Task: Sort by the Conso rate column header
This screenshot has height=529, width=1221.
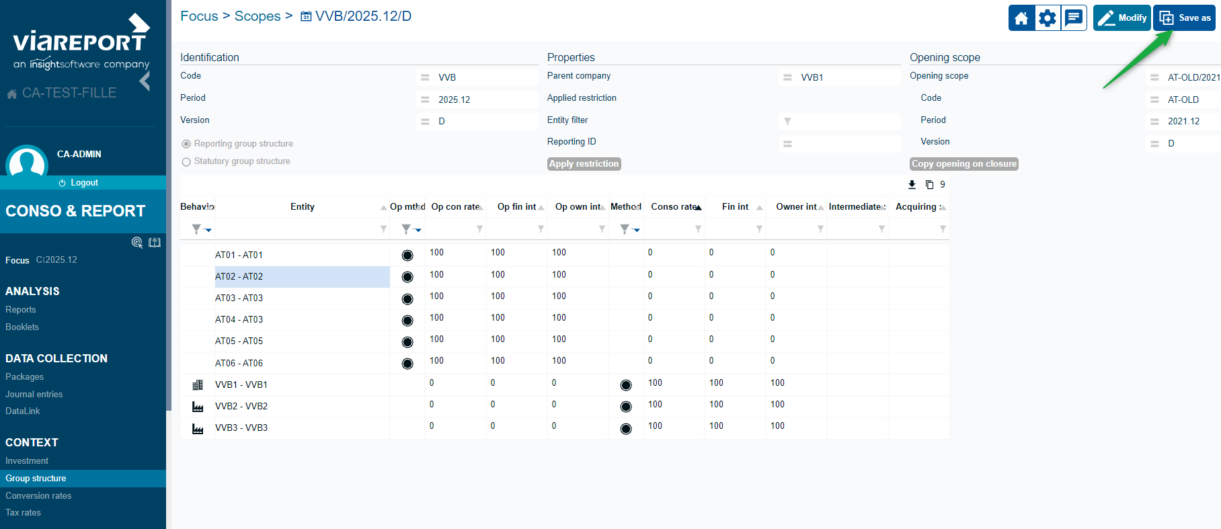Action: pyautogui.click(x=674, y=207)
